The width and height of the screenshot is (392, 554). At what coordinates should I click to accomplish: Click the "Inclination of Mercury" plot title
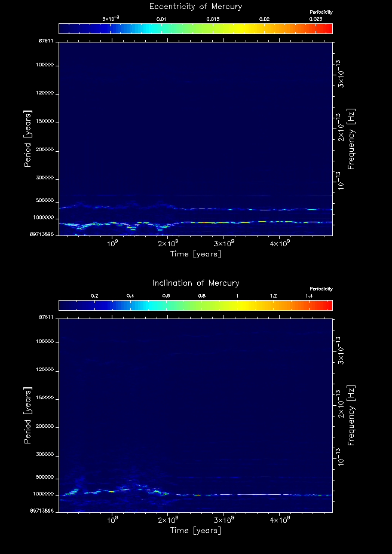pyautogui.click(x=195, y=283)
